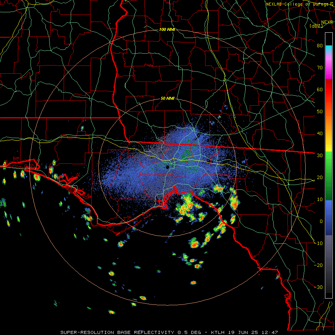Click the 40 value on the dBZ scale

click(x=320, y=134)
